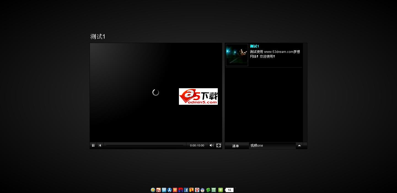
Task: Share to Douban 豆 icon
Action: coord(214,190)
